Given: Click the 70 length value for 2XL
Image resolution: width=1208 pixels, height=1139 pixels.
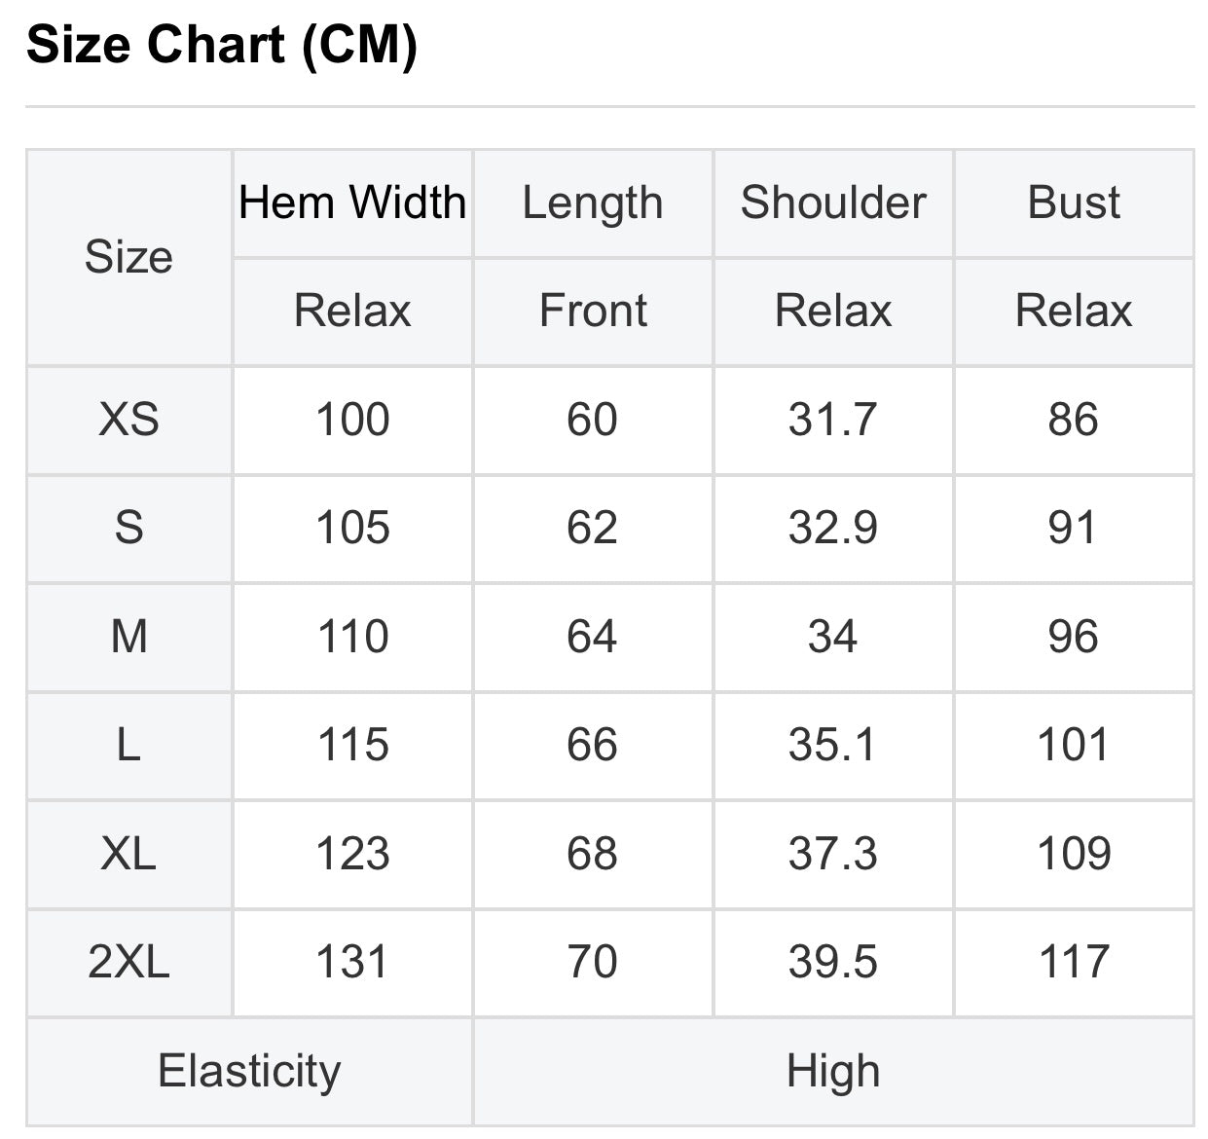Looking at the screenshot, I should point(593,962).
